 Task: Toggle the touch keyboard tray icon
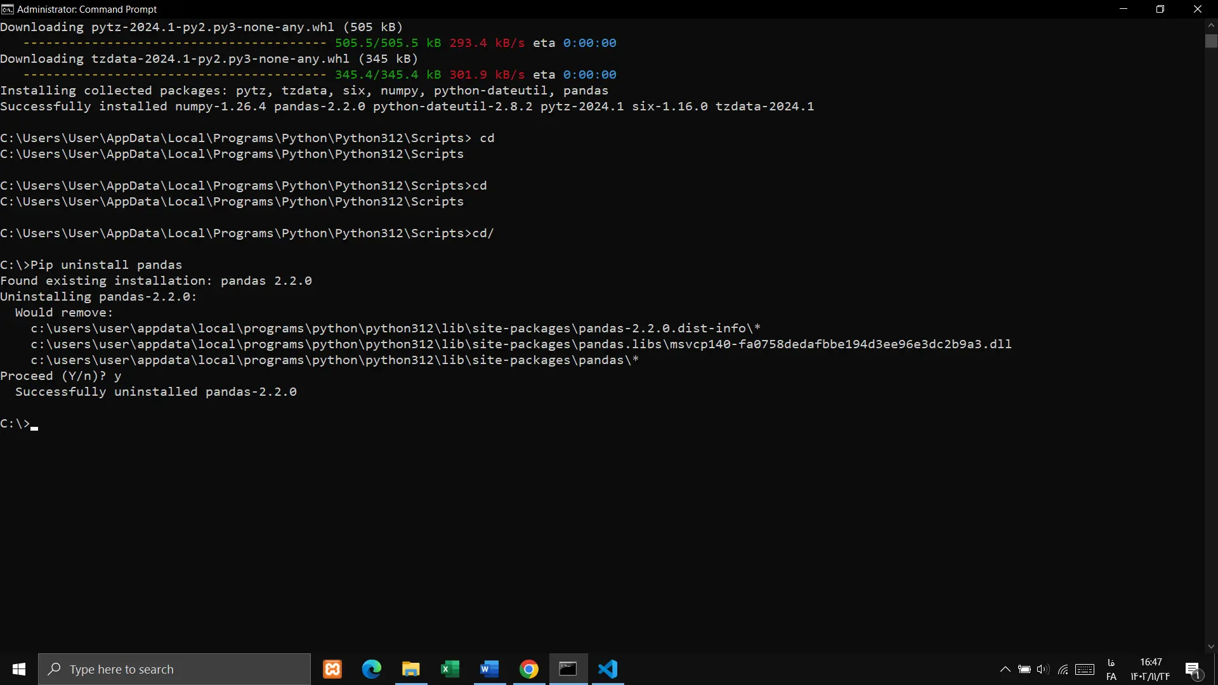pos(1085,669)
